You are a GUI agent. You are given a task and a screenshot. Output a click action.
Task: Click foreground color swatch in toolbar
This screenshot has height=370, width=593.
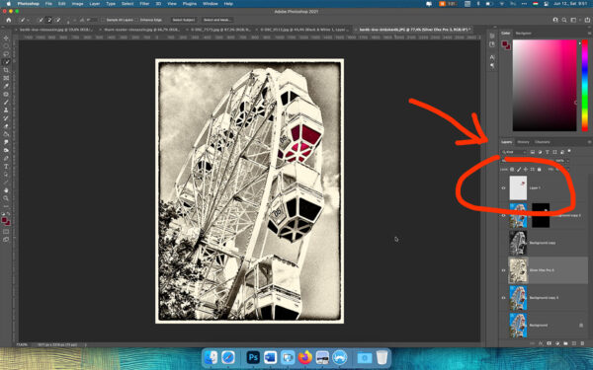click(x=5, y=220)
